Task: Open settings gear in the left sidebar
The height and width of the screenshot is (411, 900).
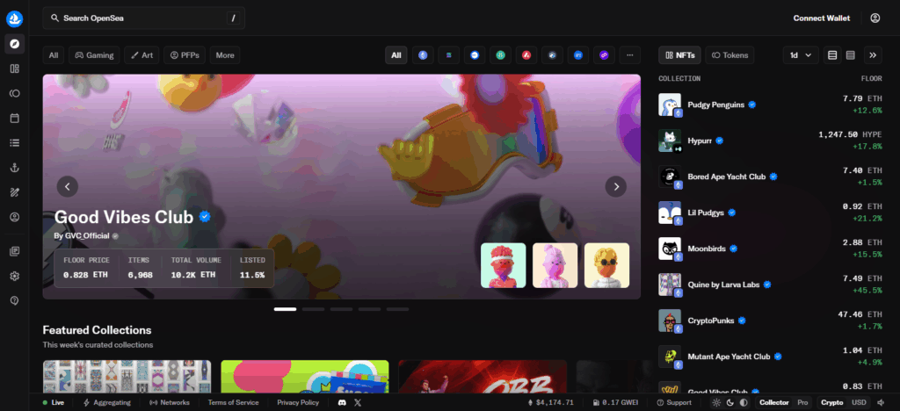Action: click(x=14, y=276)
